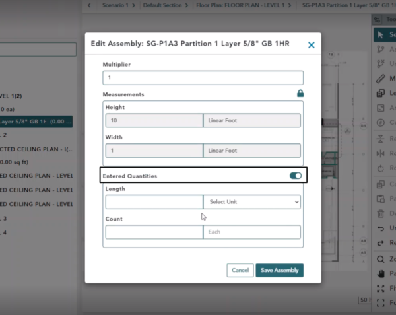The width and height of the screenshot is (396, 315).
Task: Open the Legend stacked-pages tool
Action: click(x=380, y=93)
